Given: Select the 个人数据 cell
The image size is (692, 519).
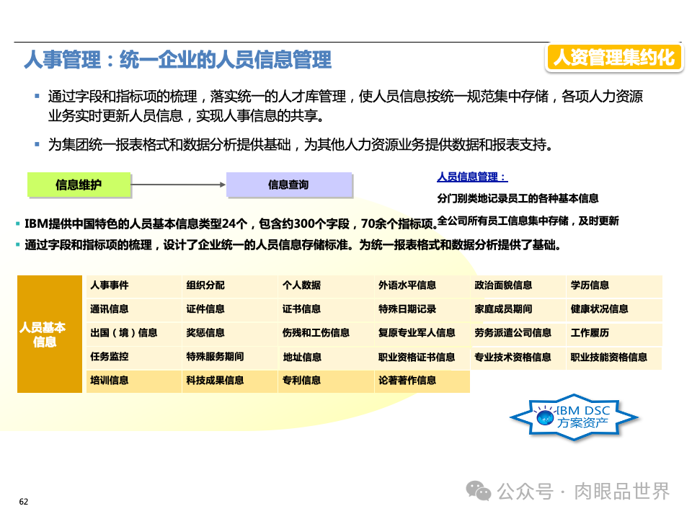Looking at the screenshot, I should pos(326,286).
